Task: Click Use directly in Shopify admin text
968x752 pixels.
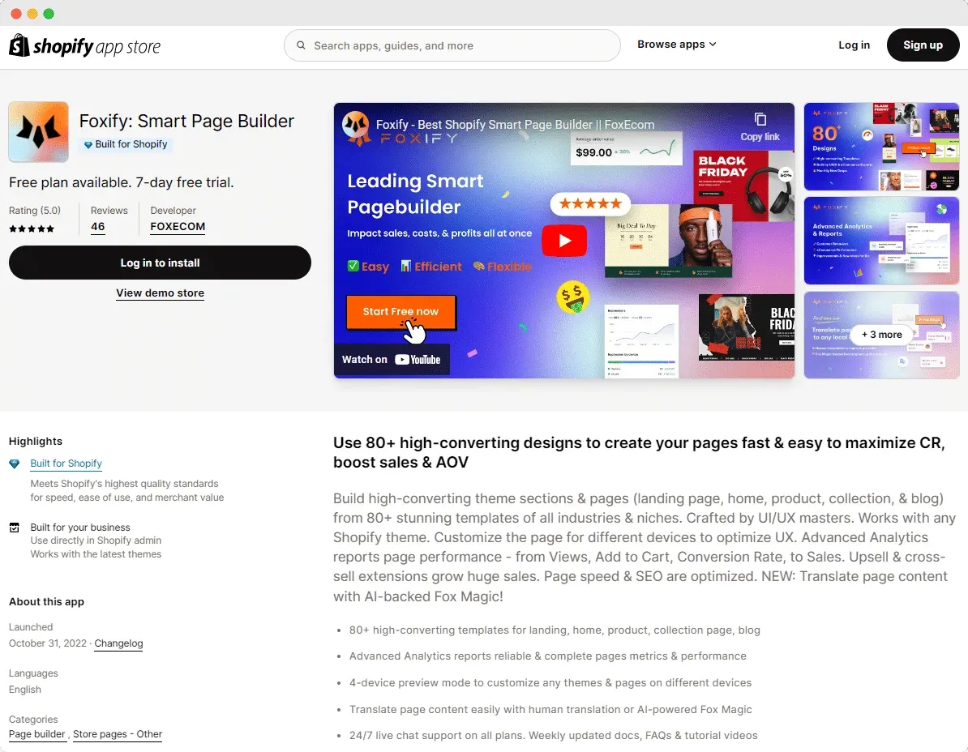Action: (x=96, y=540)
